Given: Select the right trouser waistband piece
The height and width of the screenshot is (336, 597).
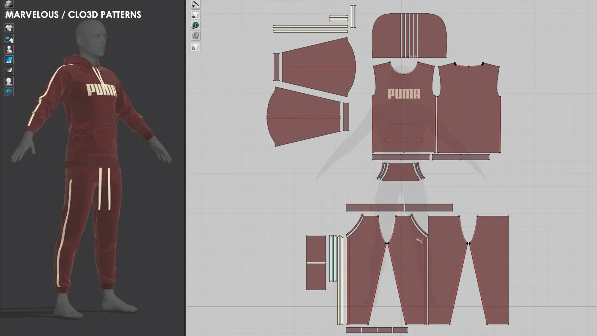Looking at the screenshot, I should (429, 208).
